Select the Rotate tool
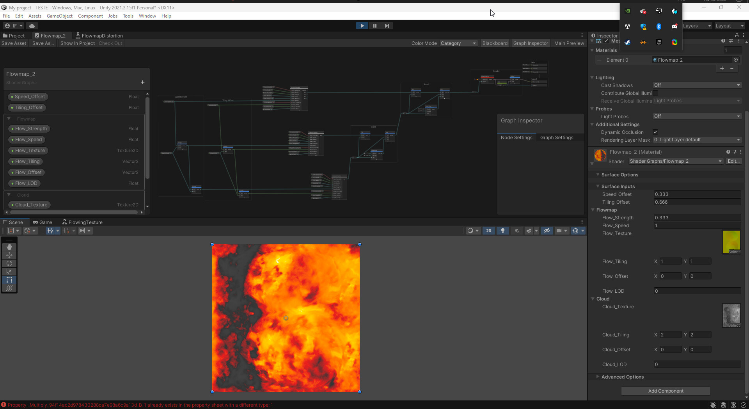This screenshot has width=749, height=409. click(x=9, y=263)
